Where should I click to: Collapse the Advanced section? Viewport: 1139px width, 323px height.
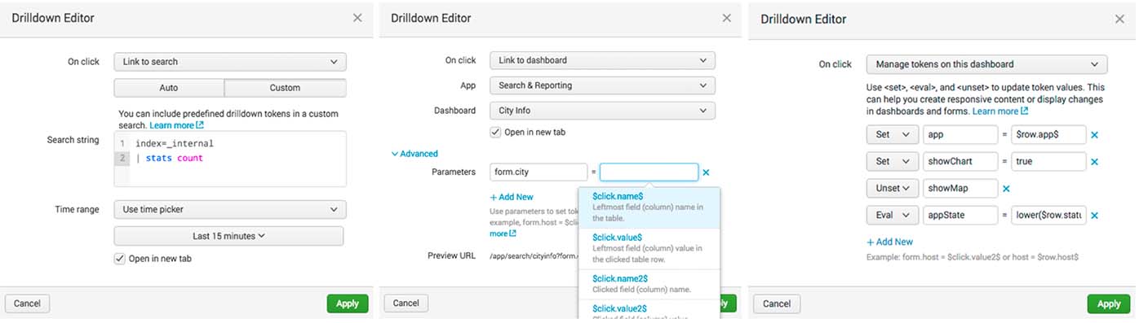pyautogui.click(x=414, y=154)
